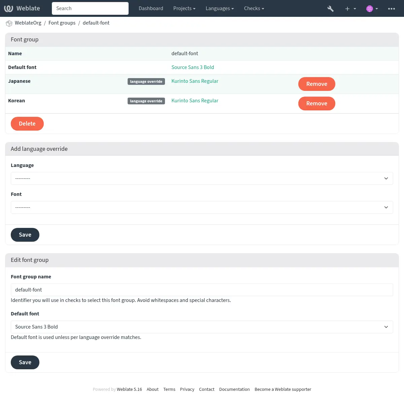Click the Font group name field
404x409 pixels.
coord(202,290)
